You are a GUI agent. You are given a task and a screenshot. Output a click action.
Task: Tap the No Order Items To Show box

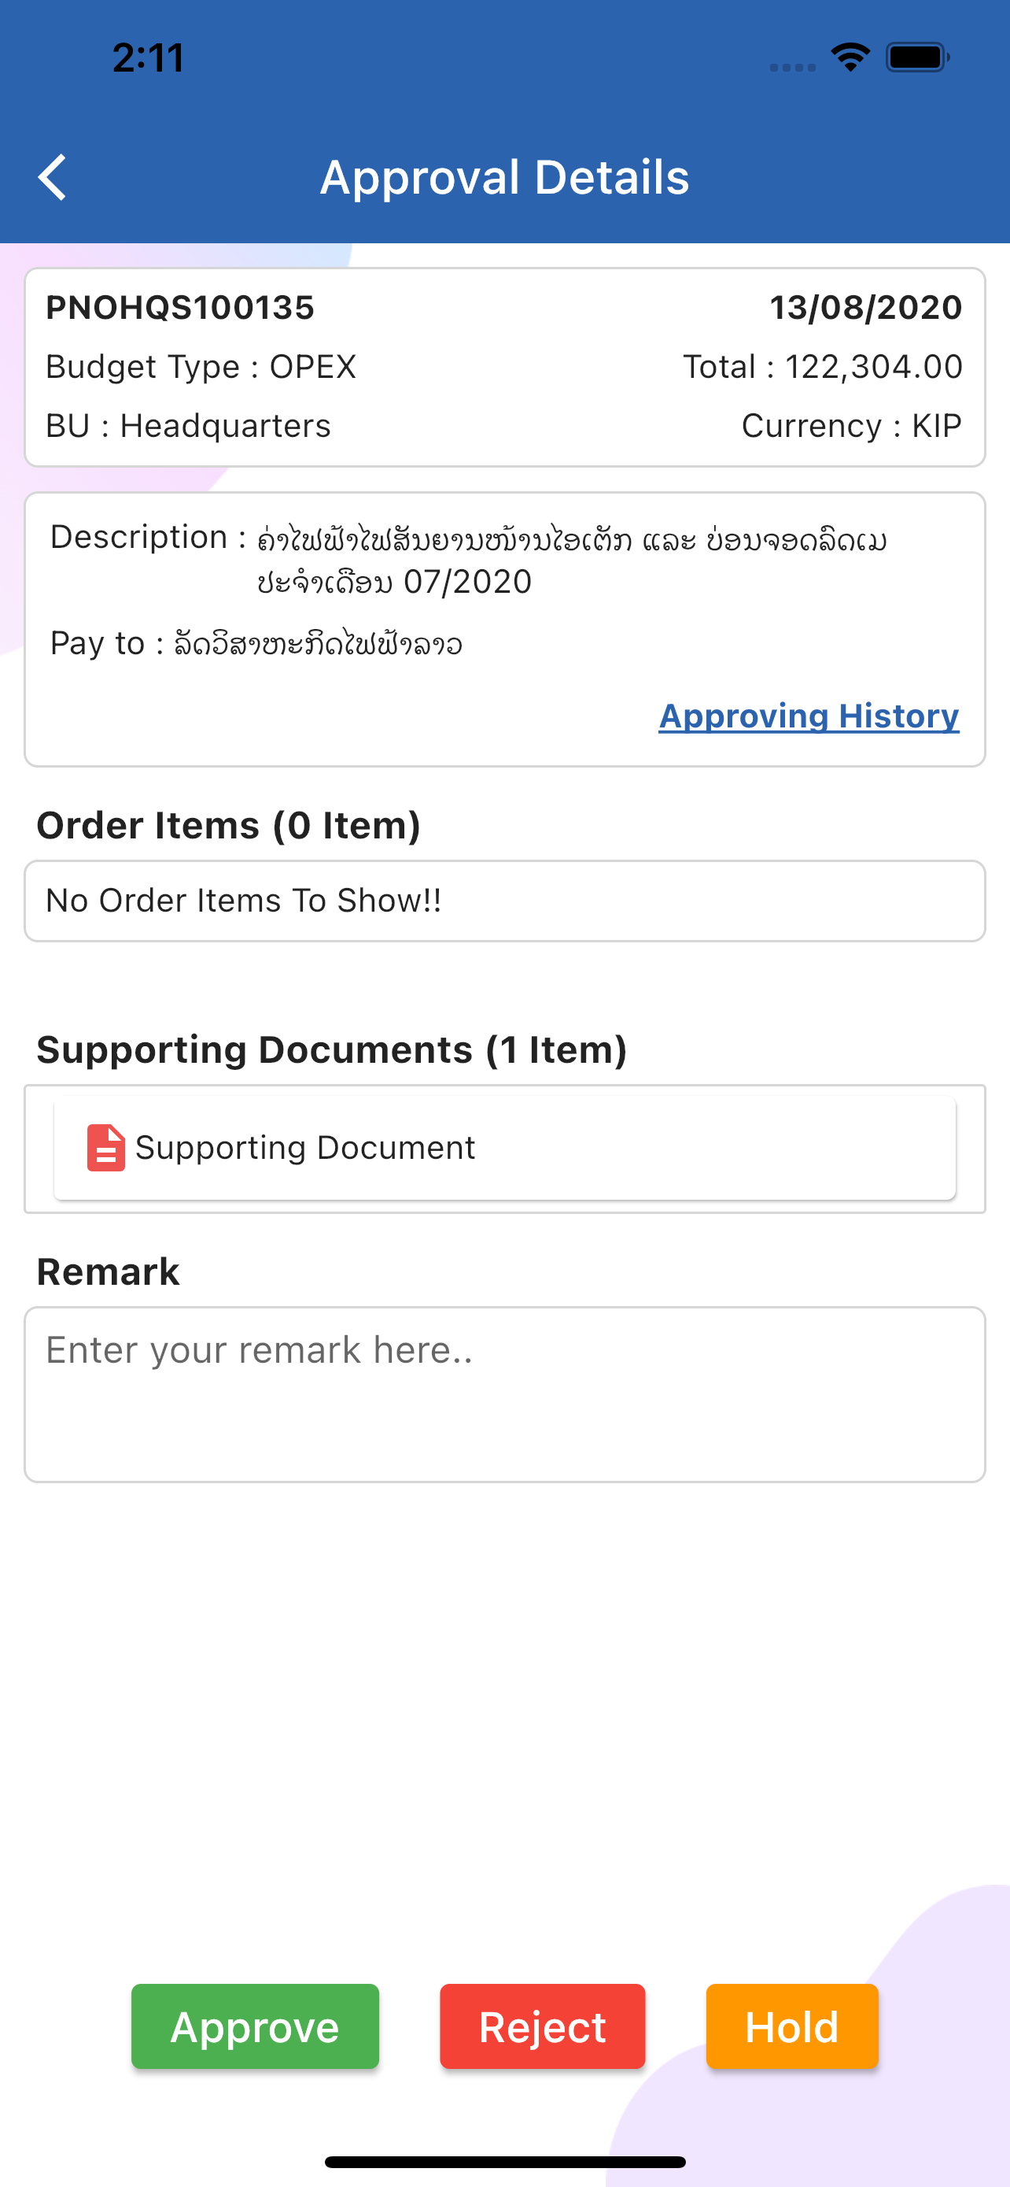(504, 901)
